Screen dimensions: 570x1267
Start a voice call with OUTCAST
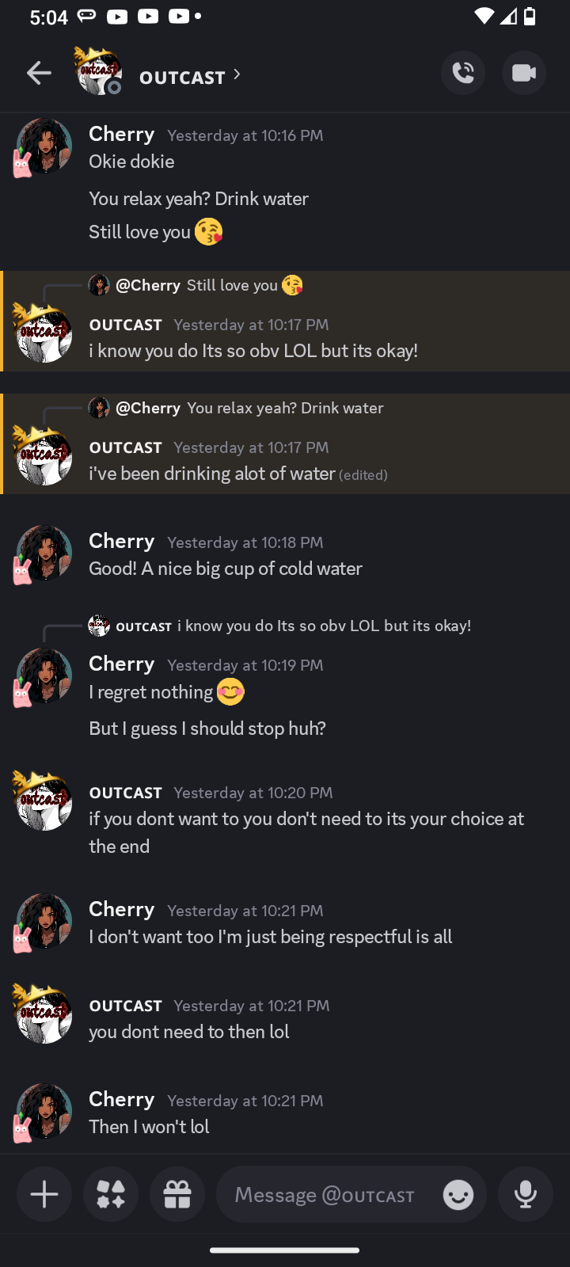(x=463, y=74)
